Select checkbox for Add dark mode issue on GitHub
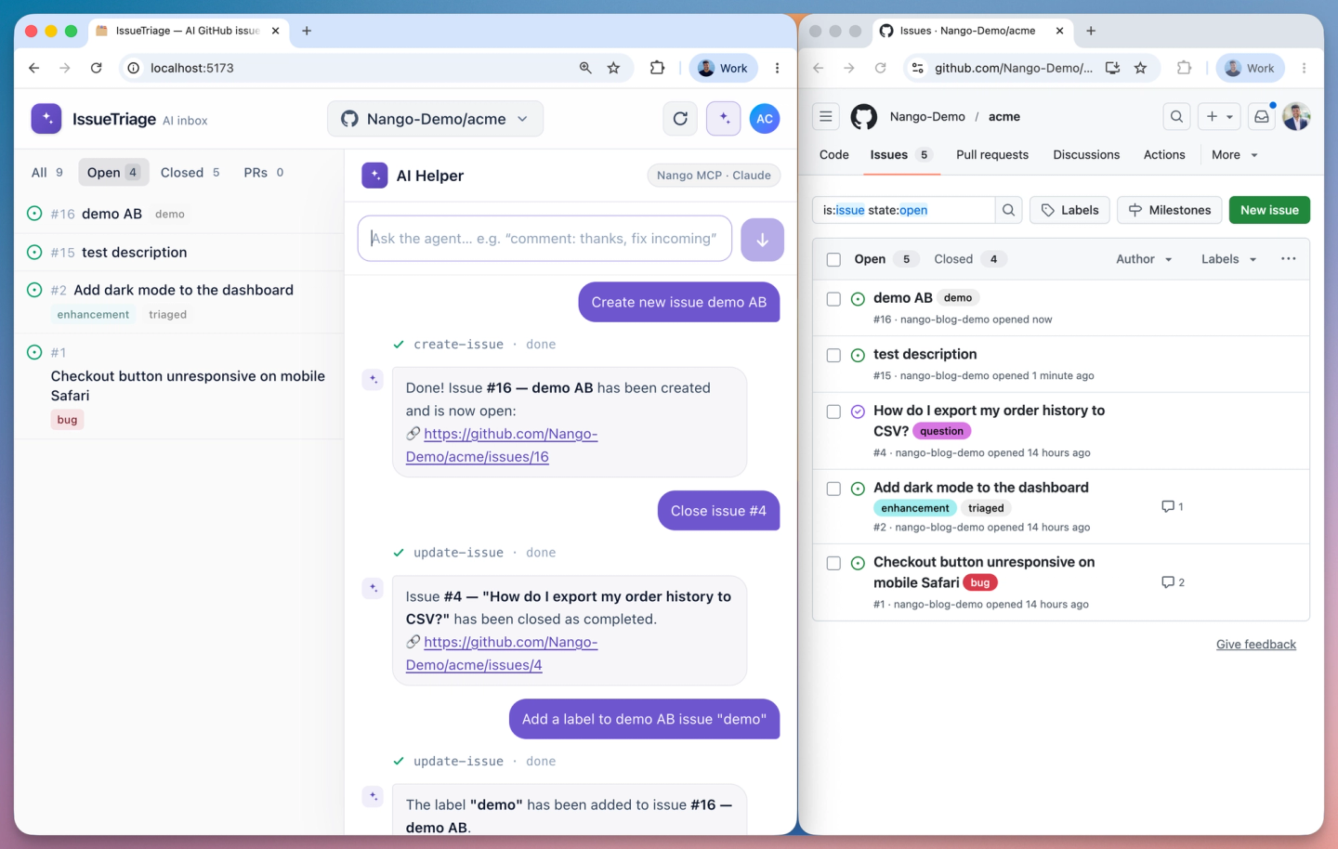Image resolution: width=1338 pixels, height=849 pixels. coord(833,489)
